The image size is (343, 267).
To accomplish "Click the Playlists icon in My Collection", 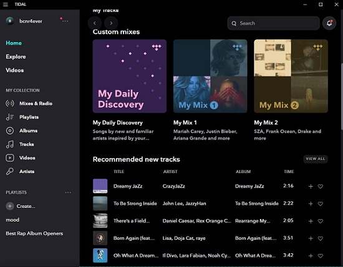I will point(10,117).
